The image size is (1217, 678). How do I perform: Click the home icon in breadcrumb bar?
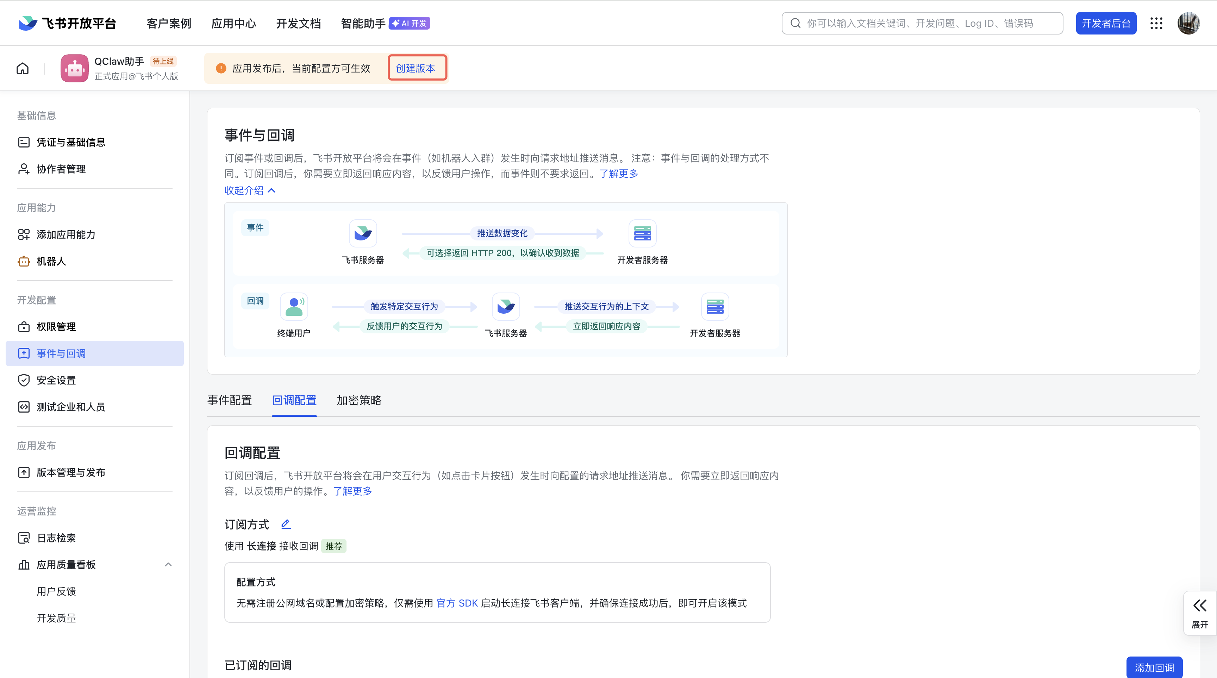[x=23, y=68]
